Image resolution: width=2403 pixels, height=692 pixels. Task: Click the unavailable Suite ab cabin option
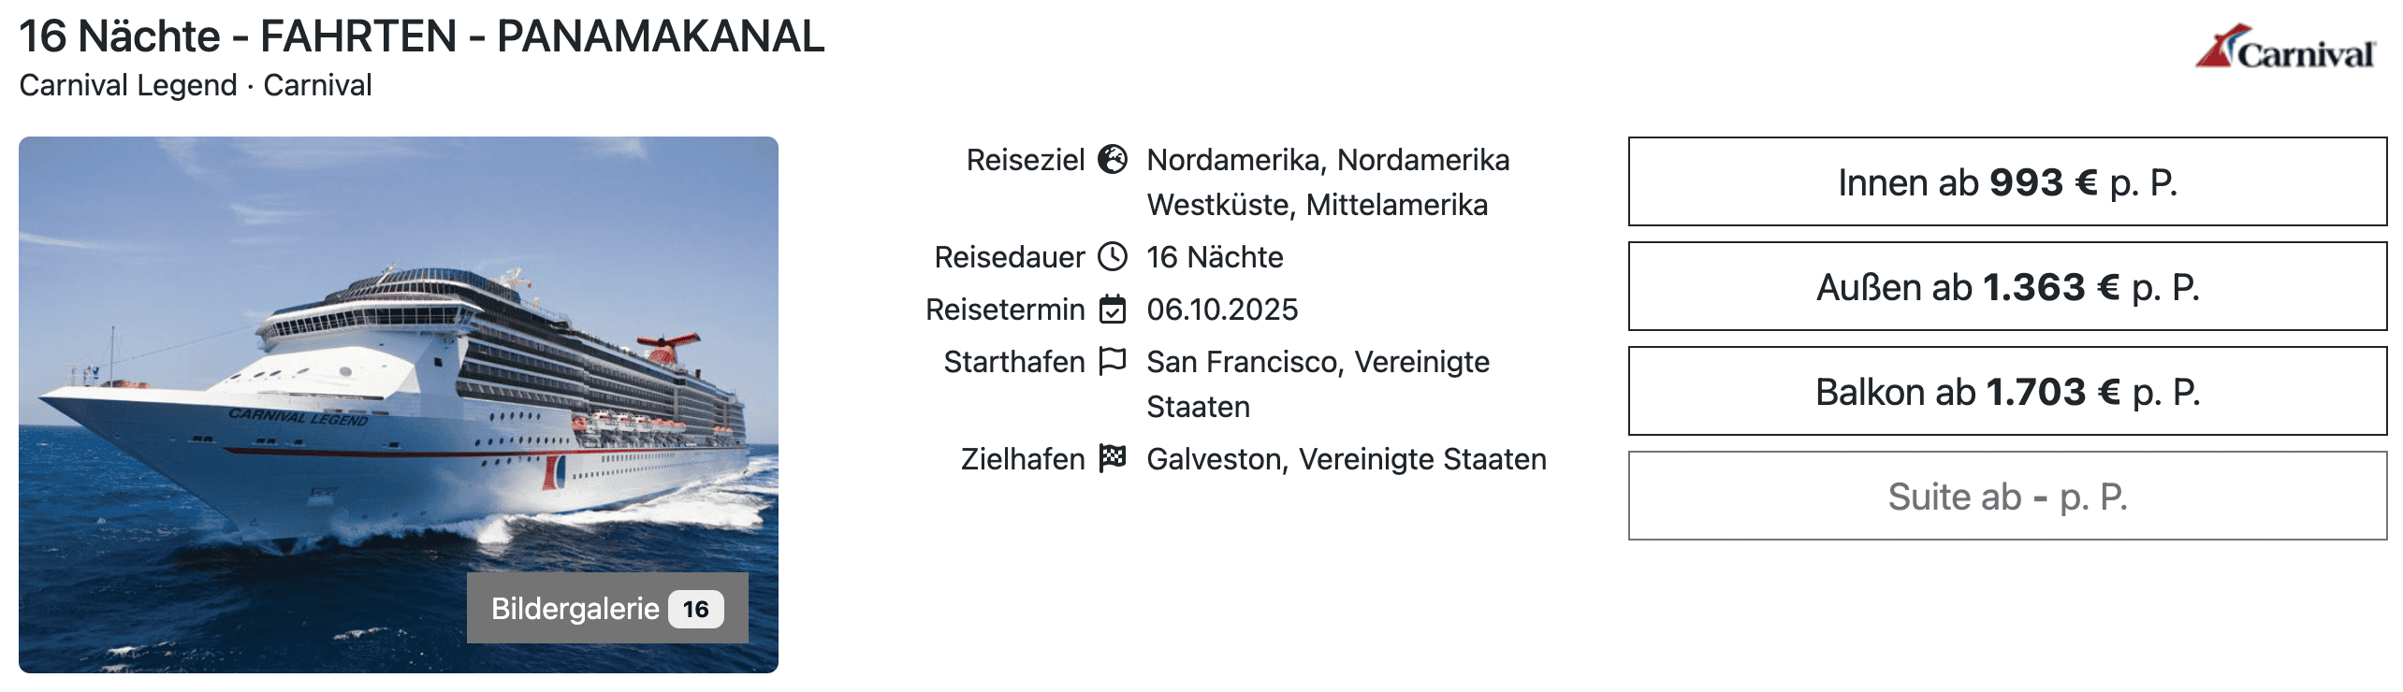coord(2007,497)
